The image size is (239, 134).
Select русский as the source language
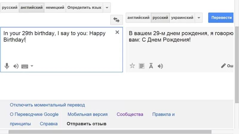click(x=10, y=7)
